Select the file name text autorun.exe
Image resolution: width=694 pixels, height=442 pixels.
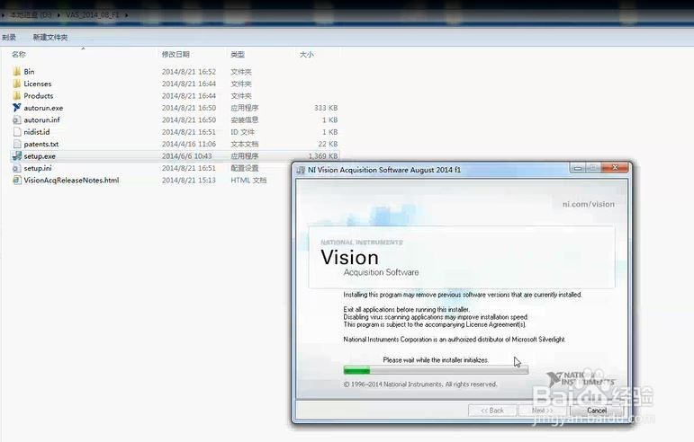coord(43,108)
